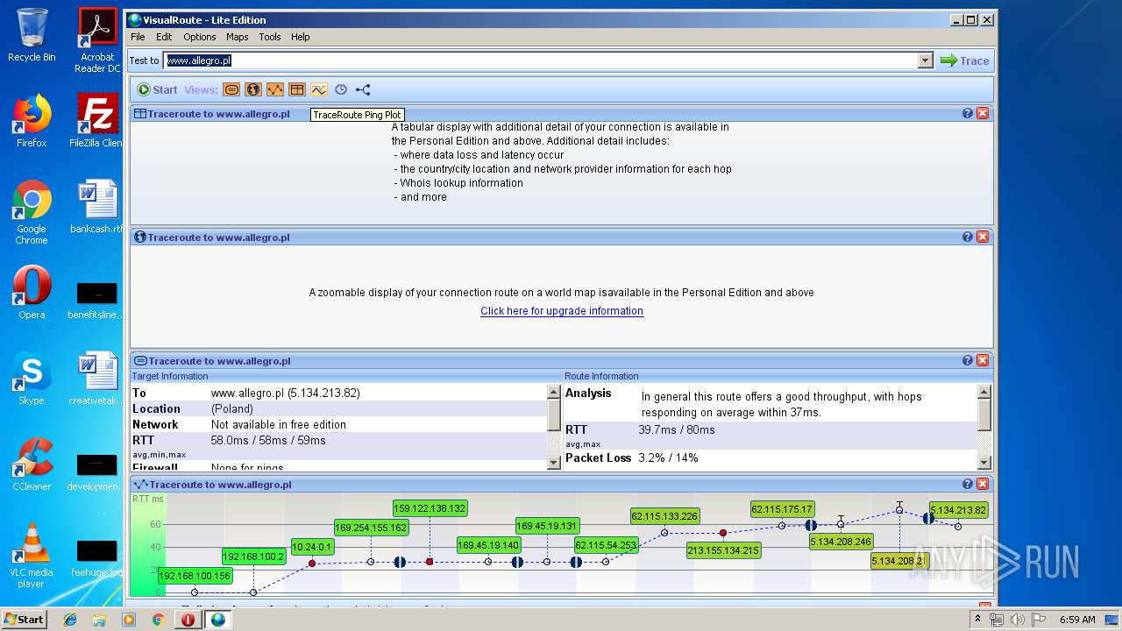Viewport: 1122px width, 631px height.
Task: Open the Opera desktop shortcut
Action: [x=32, y=293]
